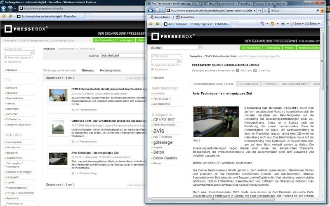Image resolution: width=330 pixels, height=206 pixels.
Task: Open search provider dropdown next to magnifier
Action: pyautogui.click(x=322, y=10)
